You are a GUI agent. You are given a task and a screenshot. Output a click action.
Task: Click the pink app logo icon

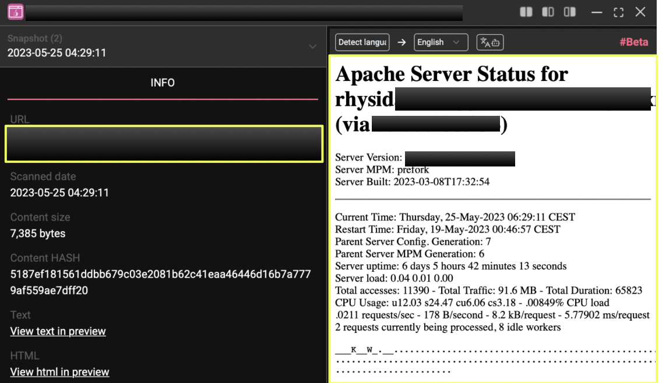(16, 12)
